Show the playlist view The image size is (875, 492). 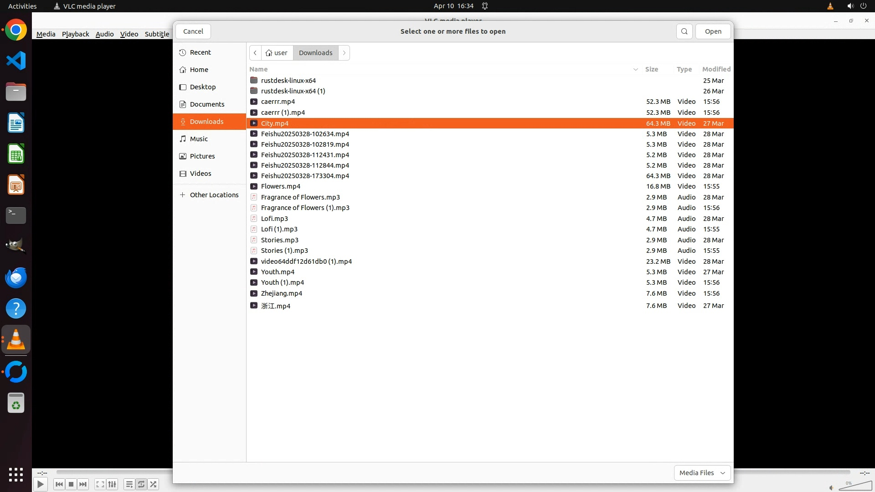pyautogui.click(x=129, y=484)
